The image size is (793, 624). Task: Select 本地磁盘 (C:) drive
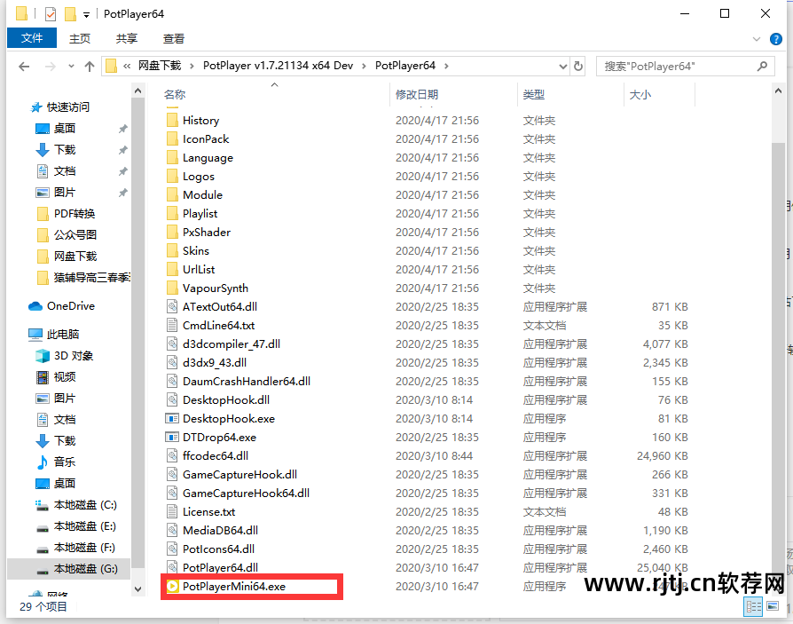click(76, 505)
